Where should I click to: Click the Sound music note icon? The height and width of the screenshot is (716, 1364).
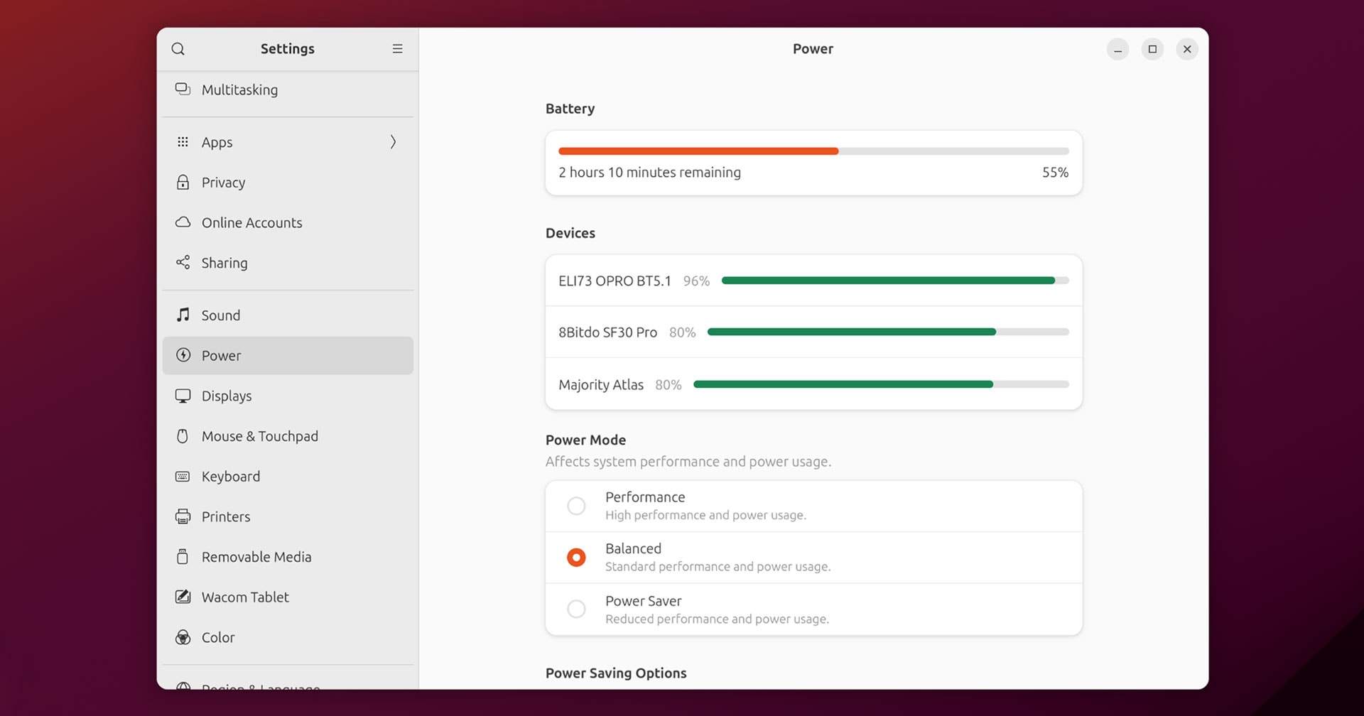click(183, 315)
